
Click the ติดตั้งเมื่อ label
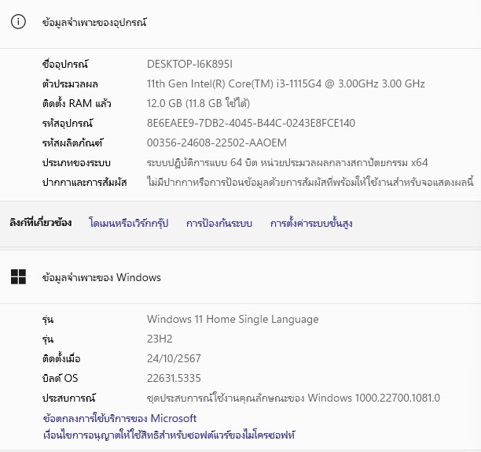click(x=61, y=358)
